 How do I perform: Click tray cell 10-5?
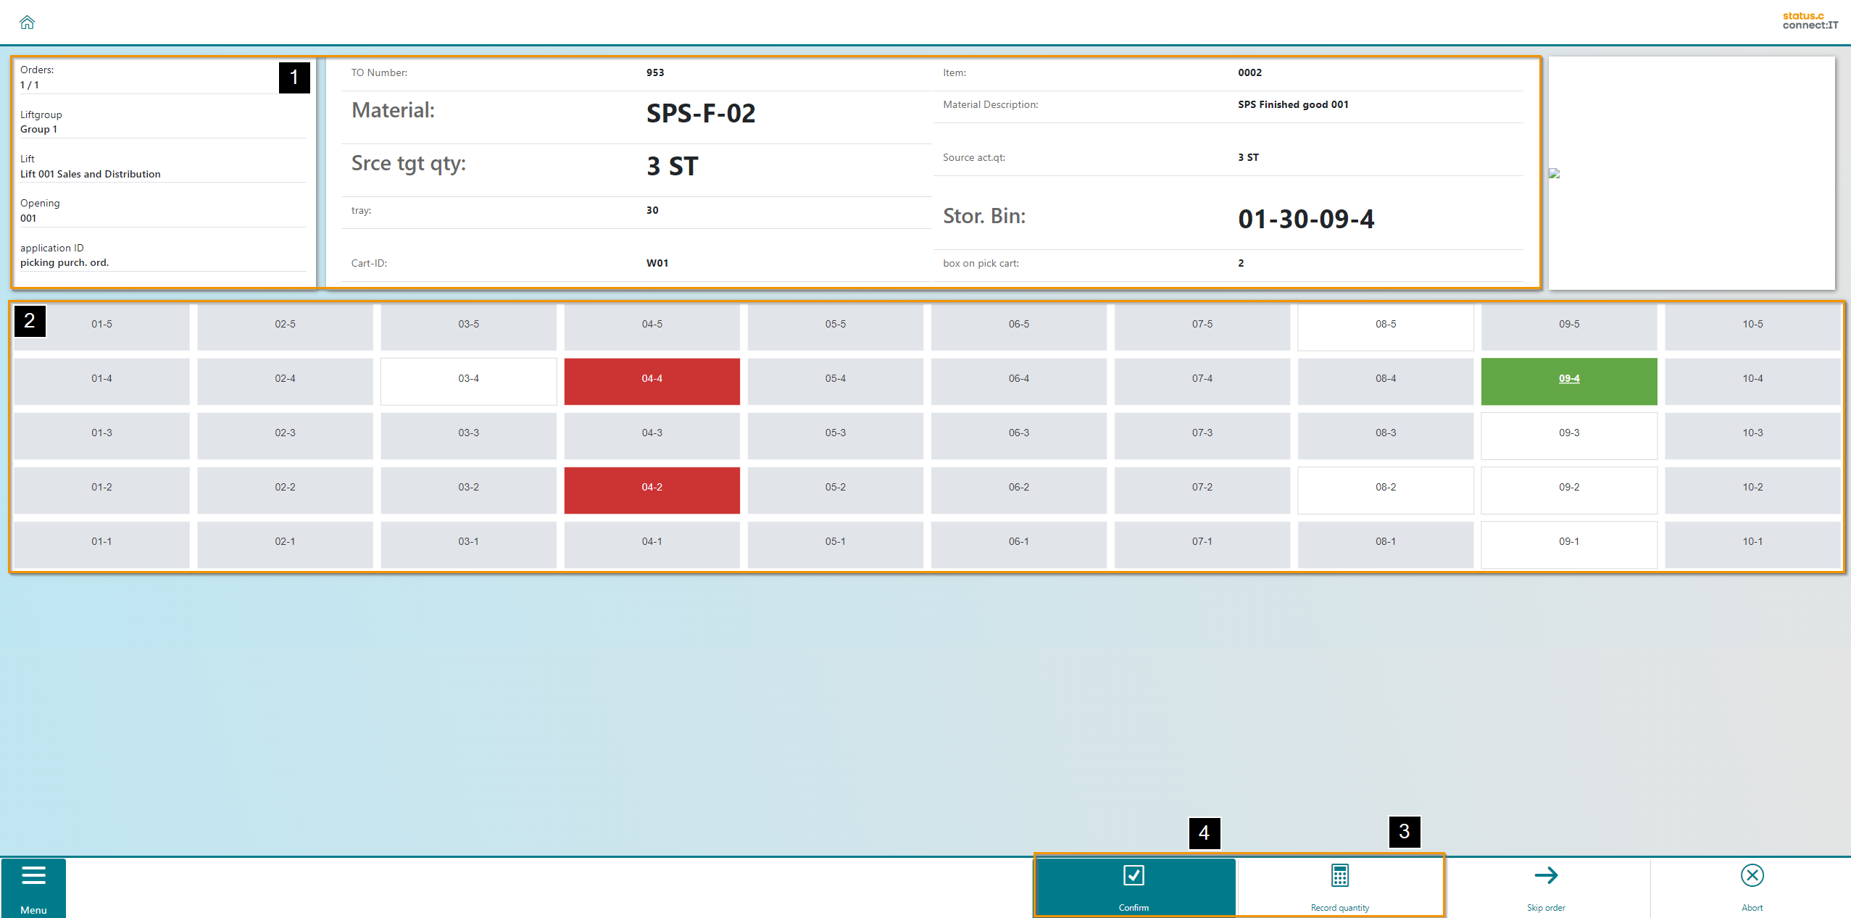[x=1752, y=325]
